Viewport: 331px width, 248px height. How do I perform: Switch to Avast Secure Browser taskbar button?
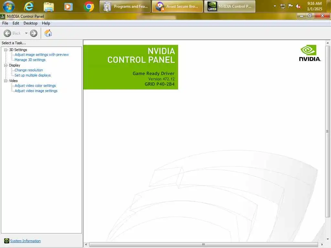[x=177, y=6]
